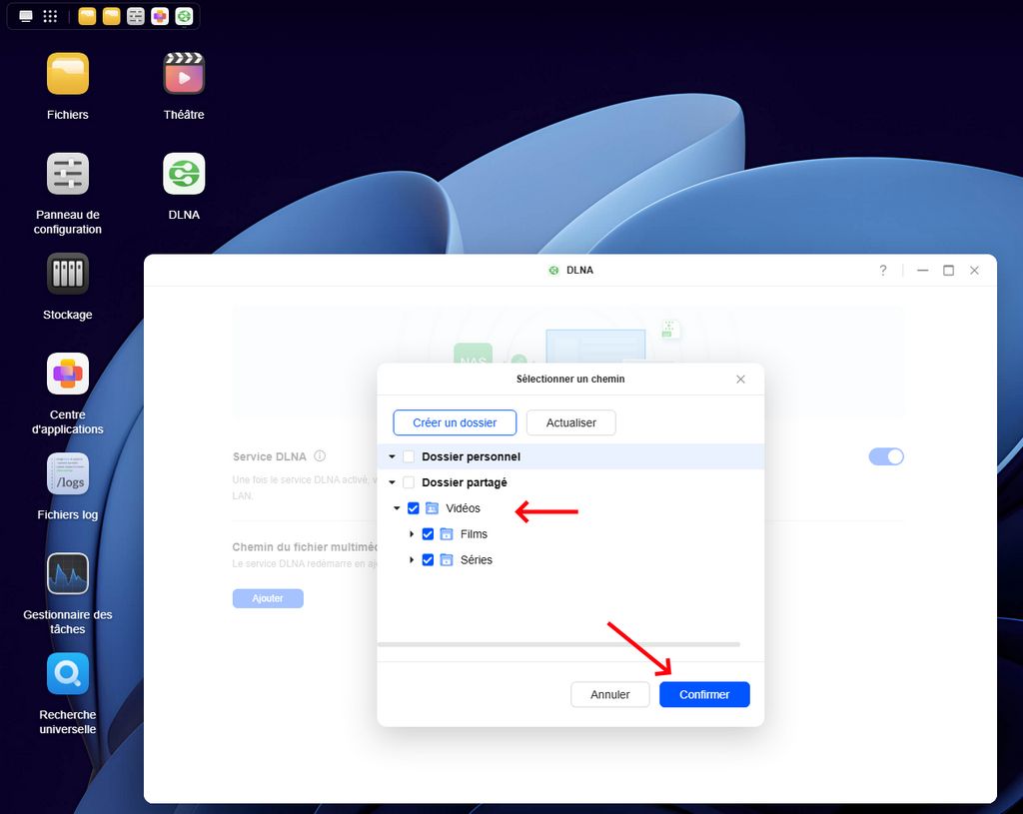Uncheck the Vidéos folder checkbox
The width and height of the screenshot is (1023, 814).
click(414, 508)
